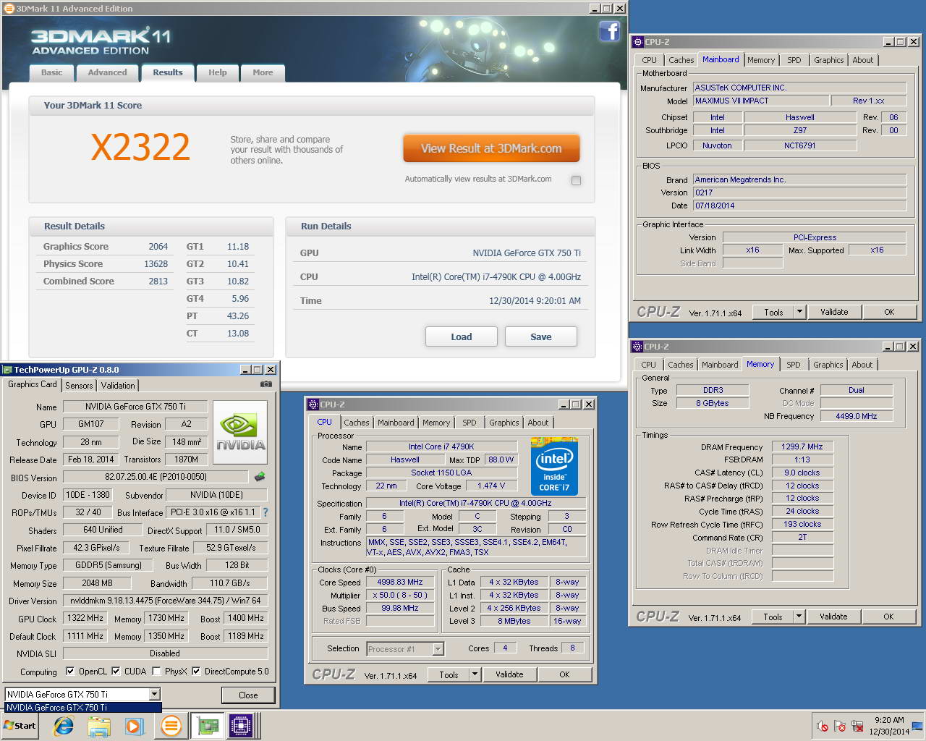Click the Save button in Run Details
Viewport: 926px width, 741px height.
541,336
